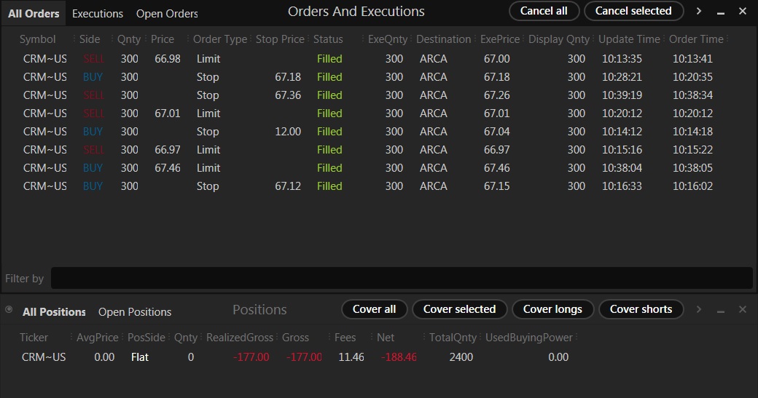Screen dimensions: 758x398
Task: Click the Cancel all button
Action: coord(544,11)
